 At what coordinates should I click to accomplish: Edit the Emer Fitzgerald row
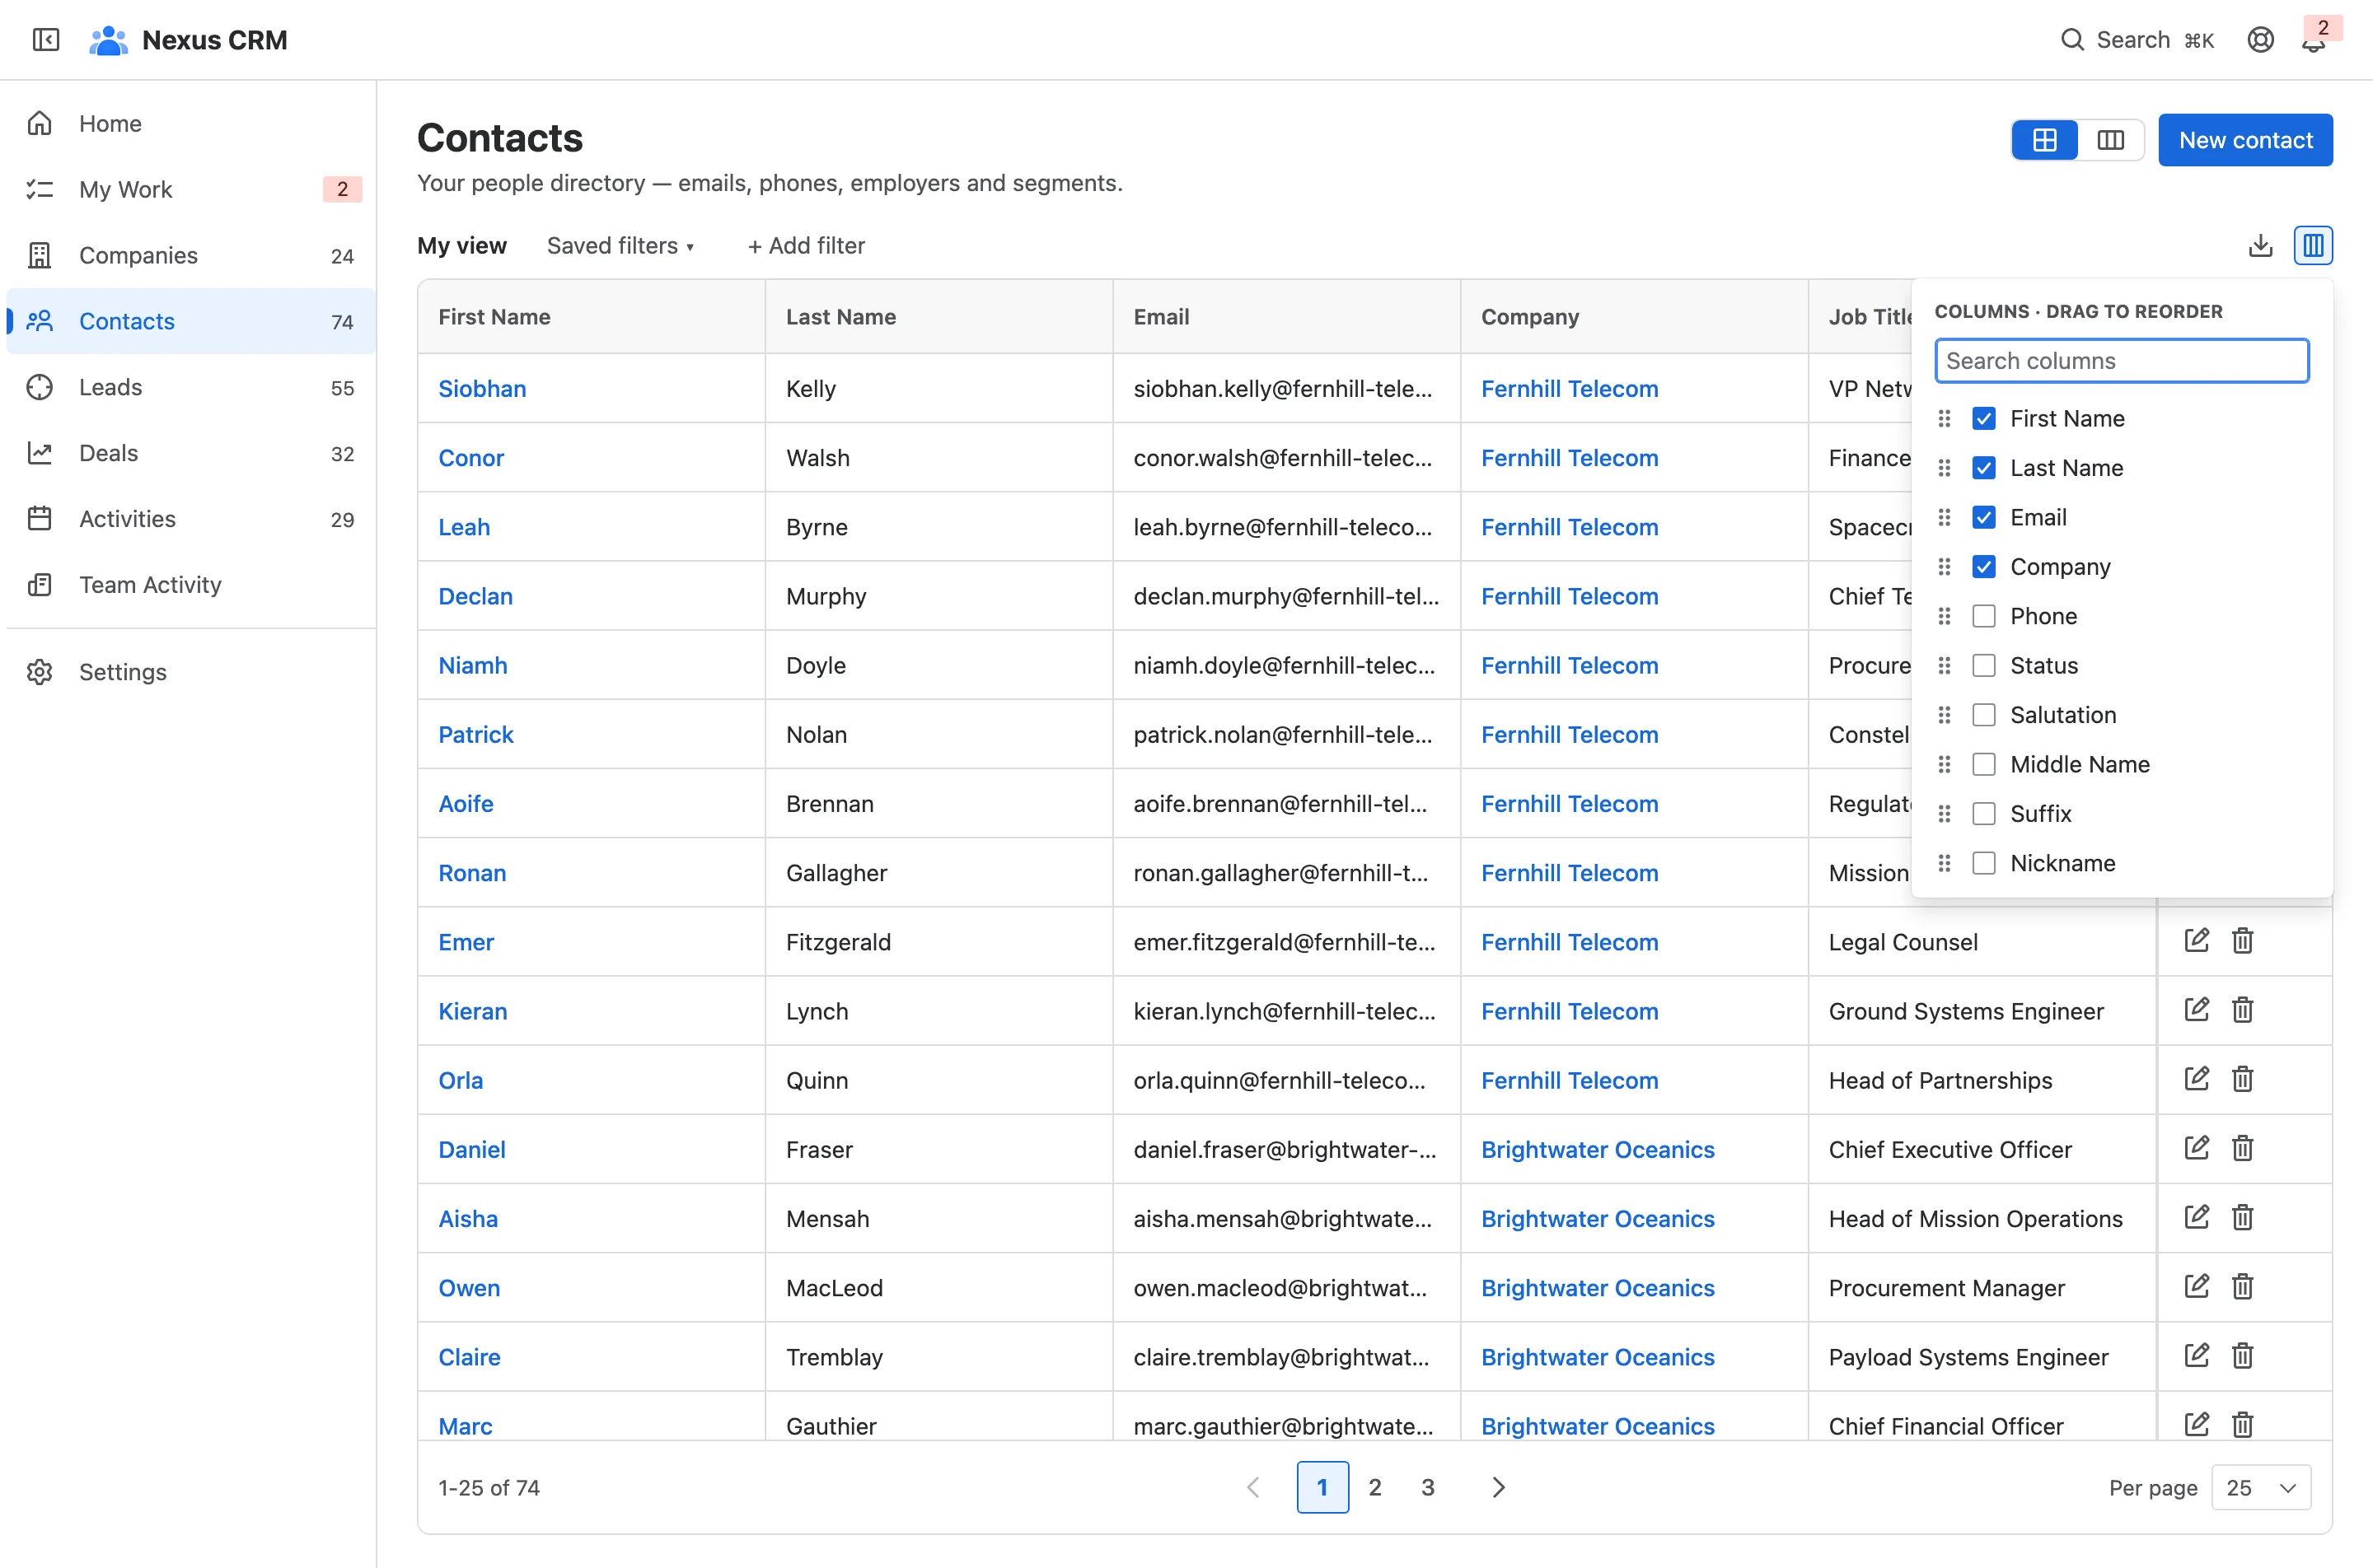[x=2196, y=941]
